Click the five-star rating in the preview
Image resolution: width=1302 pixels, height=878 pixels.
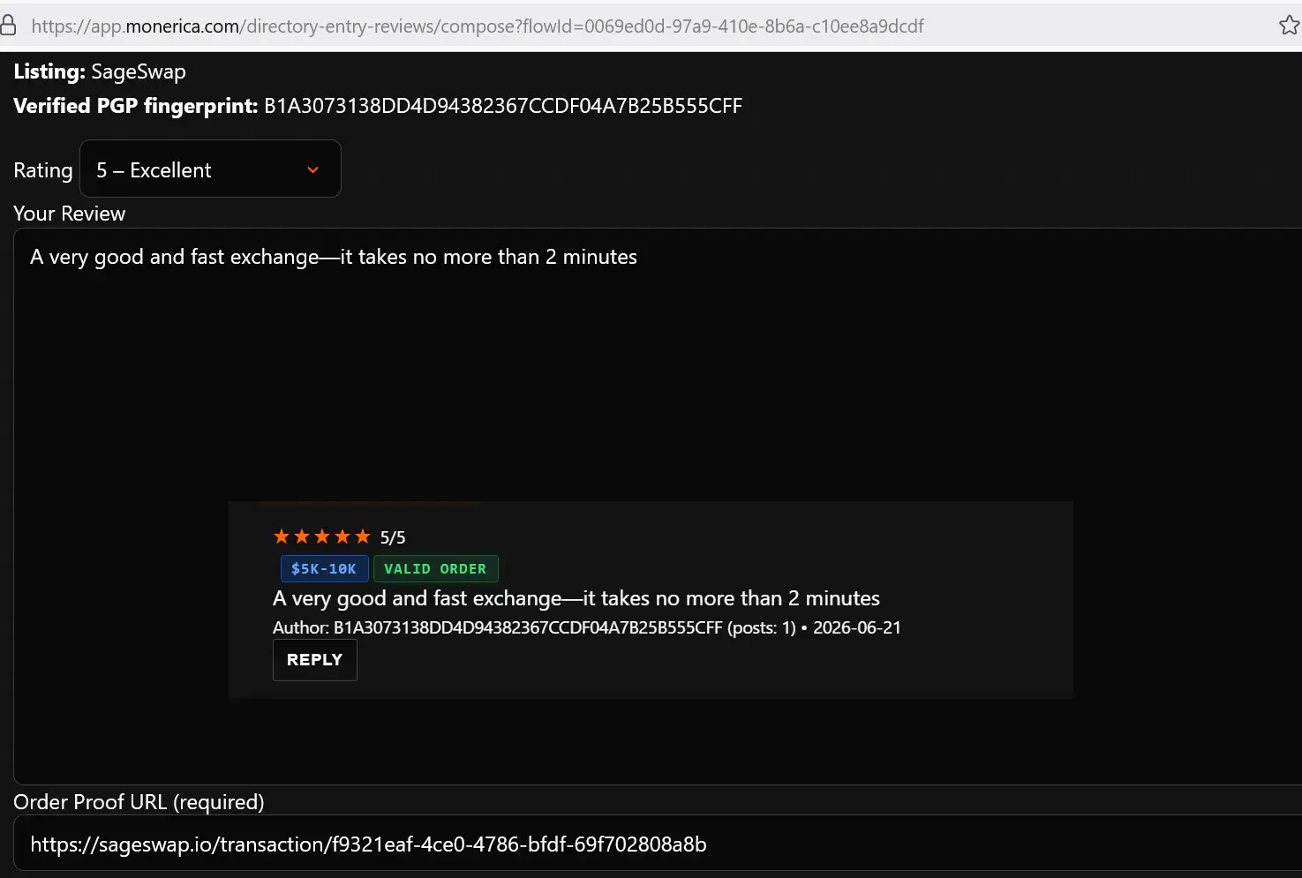pos(322,537)
